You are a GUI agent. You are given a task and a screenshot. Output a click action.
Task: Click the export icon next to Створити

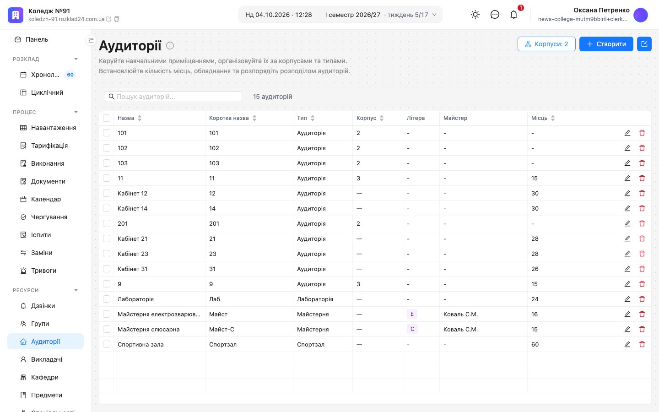tap(644, 44)
